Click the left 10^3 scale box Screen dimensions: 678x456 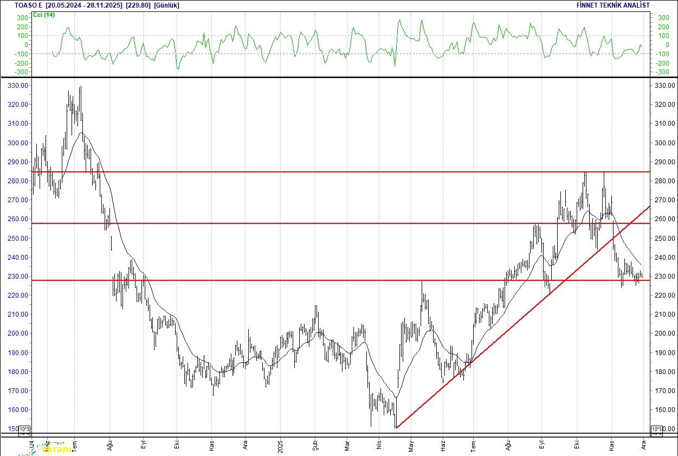point(25,431)
